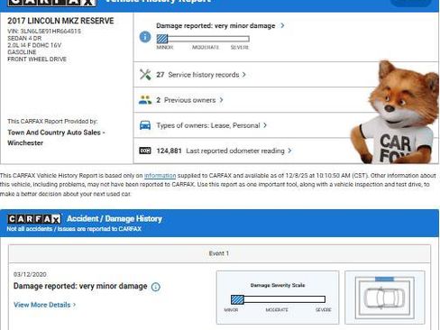Click the previous owners people icon
The image size is (440, 330).
tap(145, 100)
